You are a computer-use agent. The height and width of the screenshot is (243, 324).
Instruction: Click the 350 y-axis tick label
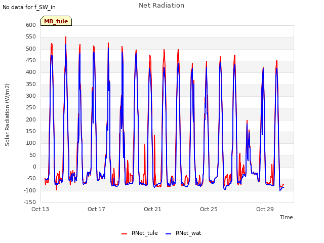coord(31,84)
